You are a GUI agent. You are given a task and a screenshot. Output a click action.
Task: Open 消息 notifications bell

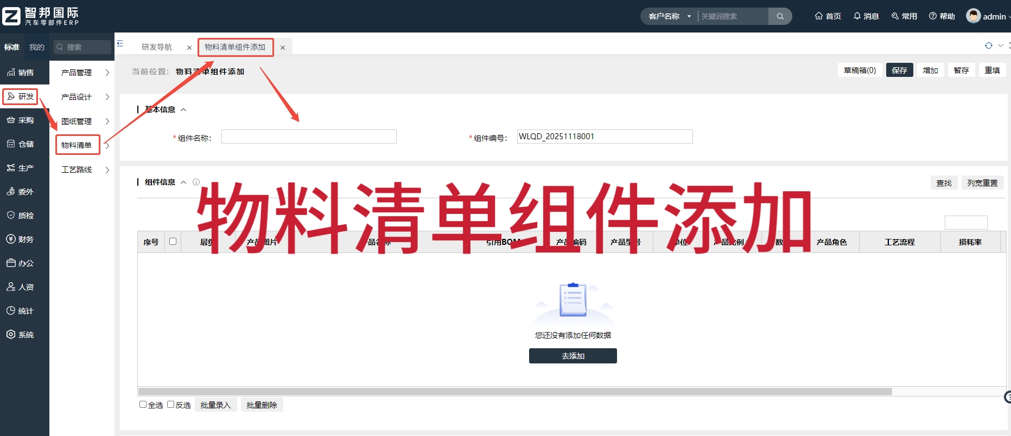[x=866, y=16]
